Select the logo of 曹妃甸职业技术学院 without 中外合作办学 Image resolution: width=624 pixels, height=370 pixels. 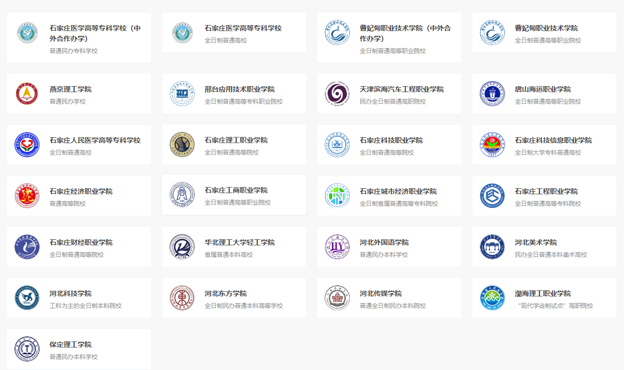[x=492, y=33]
